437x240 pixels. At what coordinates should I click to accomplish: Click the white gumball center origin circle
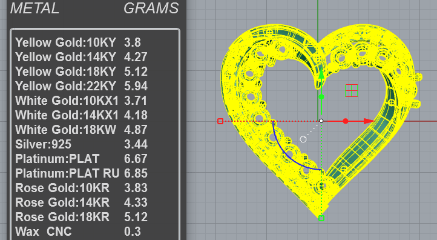[321, 121]
